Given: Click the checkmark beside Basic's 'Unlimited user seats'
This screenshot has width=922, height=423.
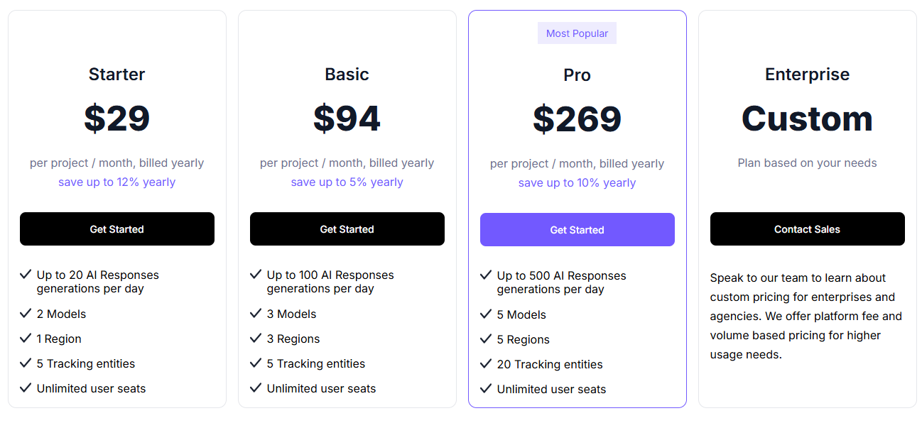Looking at the screenshot, I should pyautogui.click(x=256, y=388).
